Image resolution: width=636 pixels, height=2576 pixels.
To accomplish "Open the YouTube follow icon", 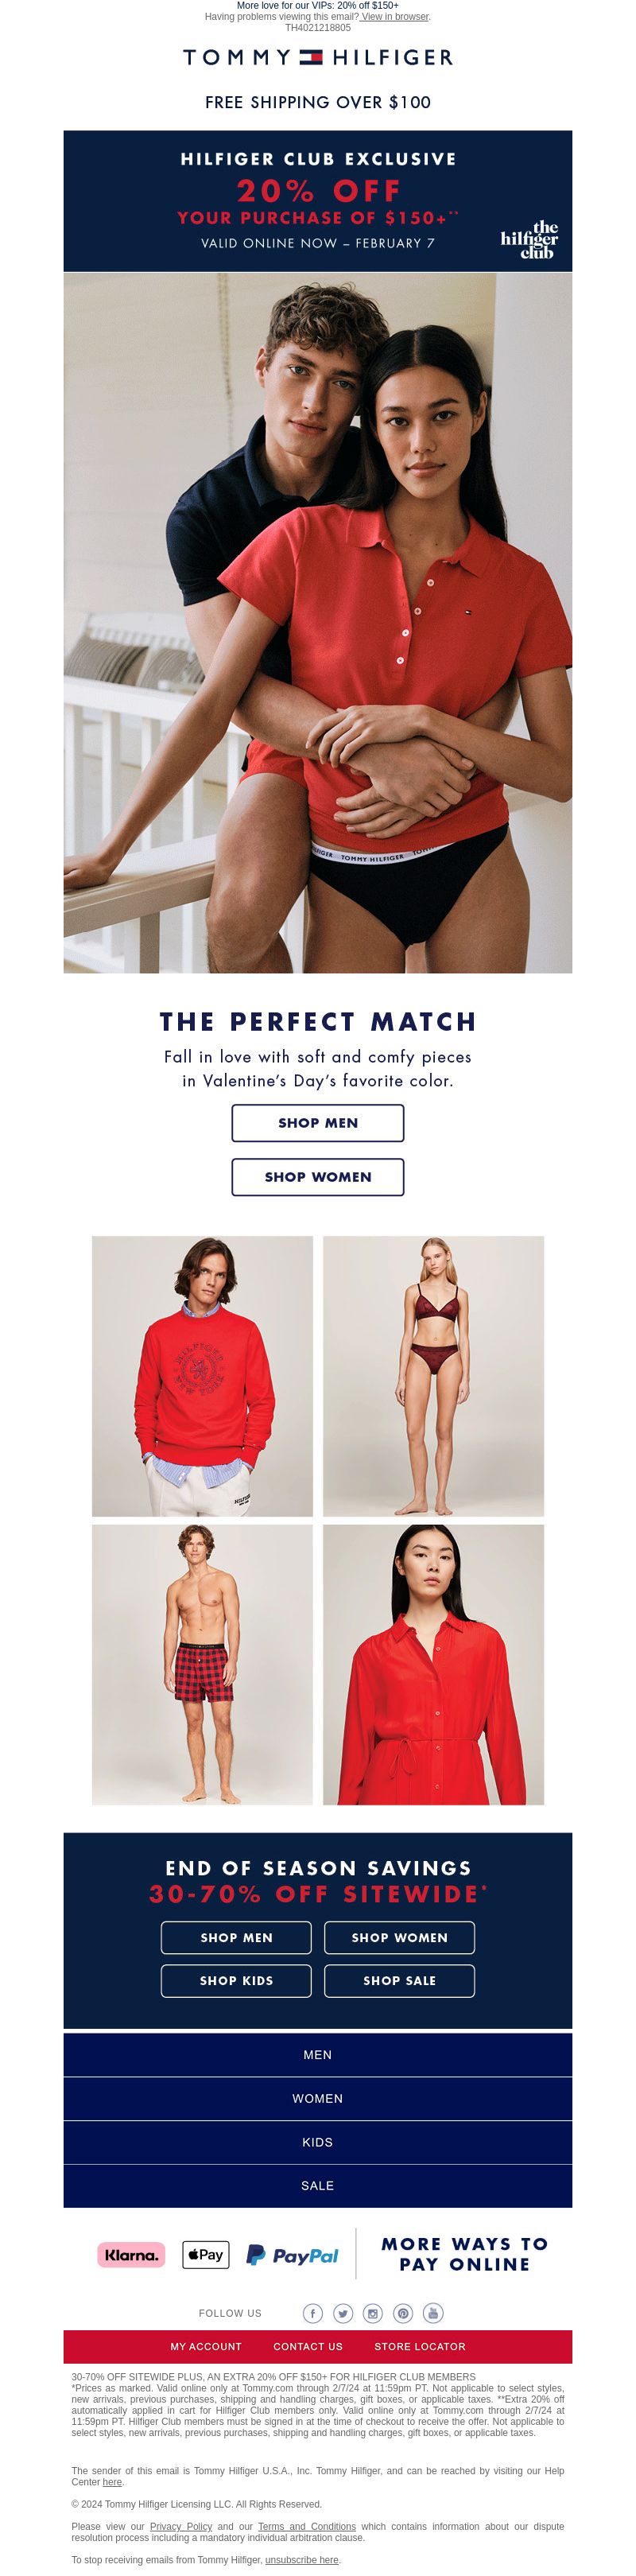I will pos(433,2313).
